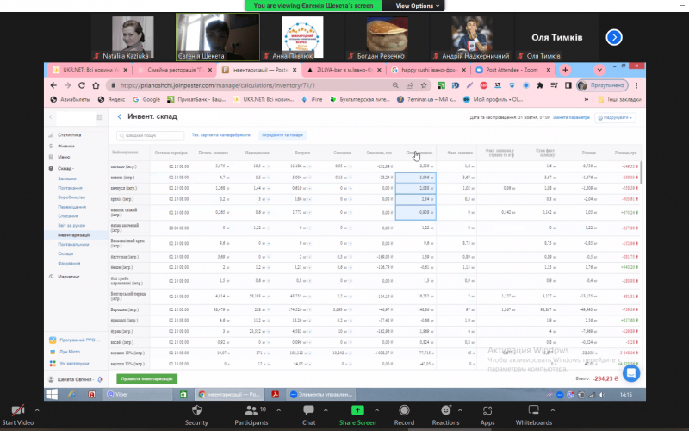Image resolution: width=689 pixels, height=431 pixels.
Task: Click the green Share Screen icon
Action: coord(357,410)
